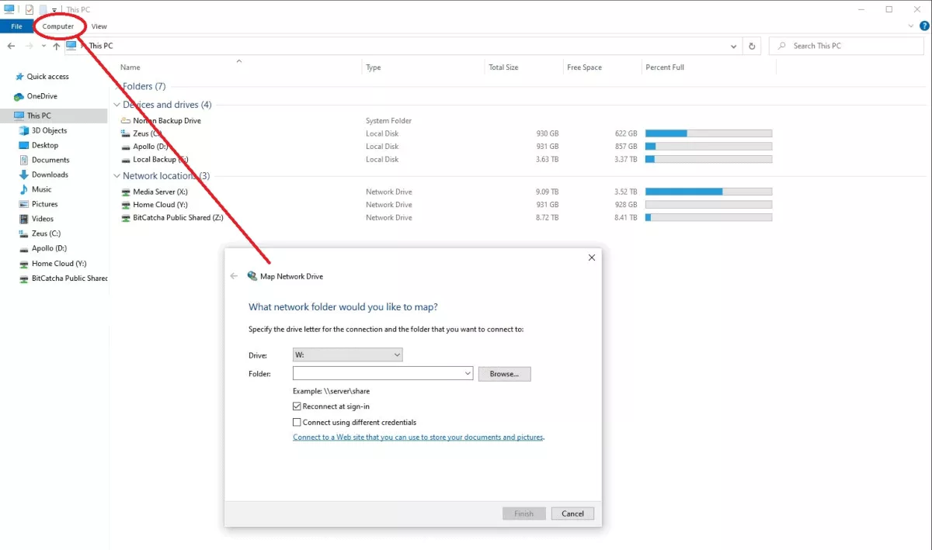The image size is (932, 550).
Task: Expand the Folder combo box arrow
Action: (x=468, y=374)
